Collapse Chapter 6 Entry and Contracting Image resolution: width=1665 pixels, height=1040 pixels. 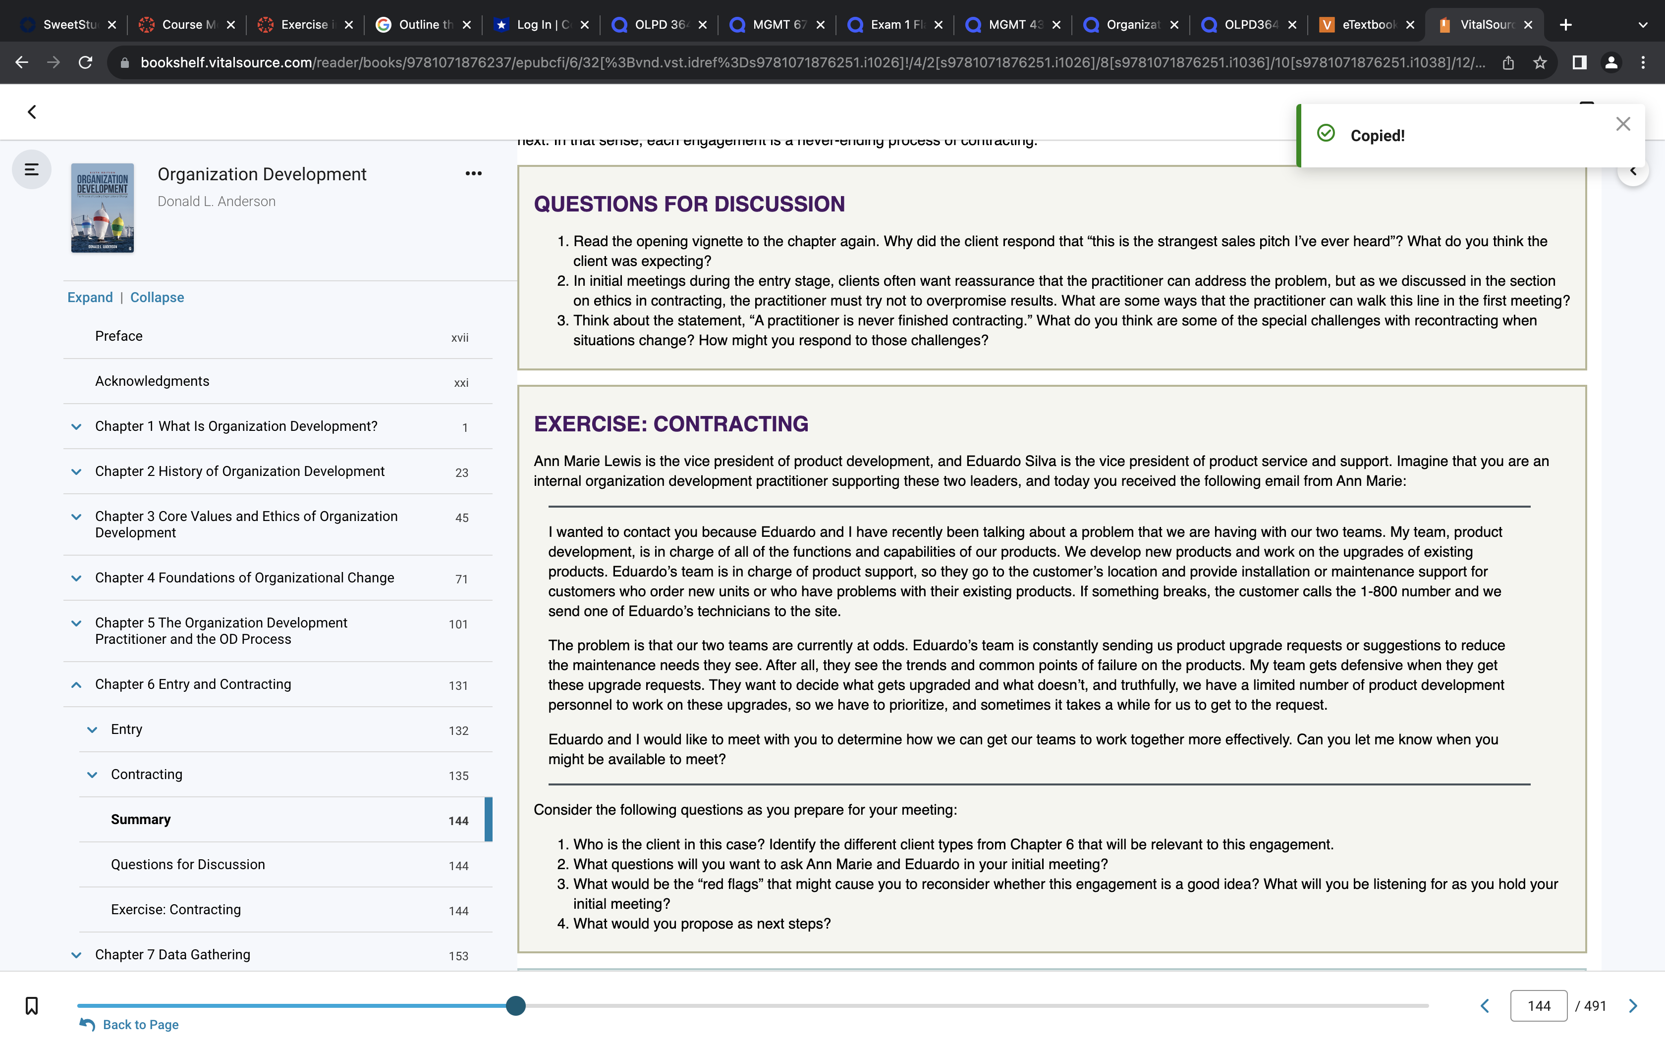(x=76, y=685)
